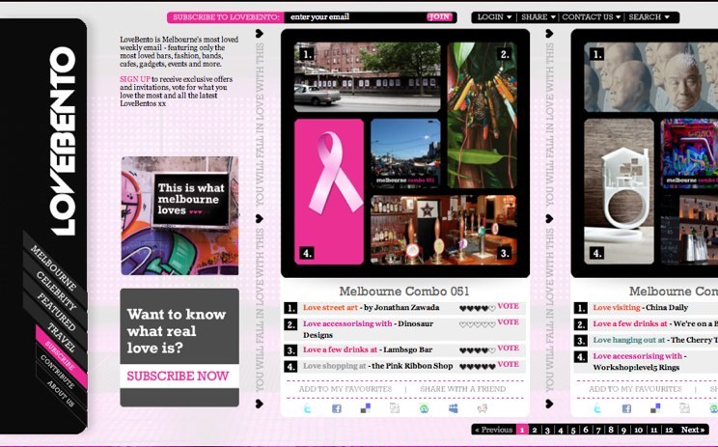Go to the Previous page
Image resolution: width=718 pixels, height=447 pixels.
tap(494, 430)
